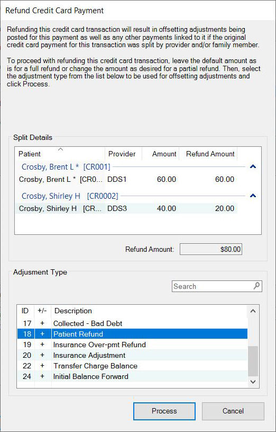Click the Process button

164,411
